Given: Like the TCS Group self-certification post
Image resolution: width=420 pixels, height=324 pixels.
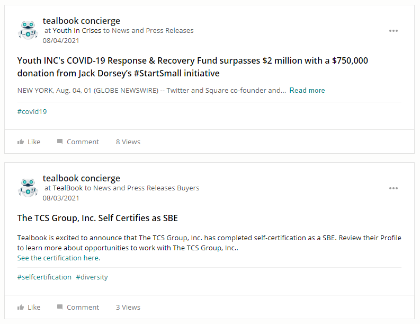Looking at the screenshot, I should 29,307.
